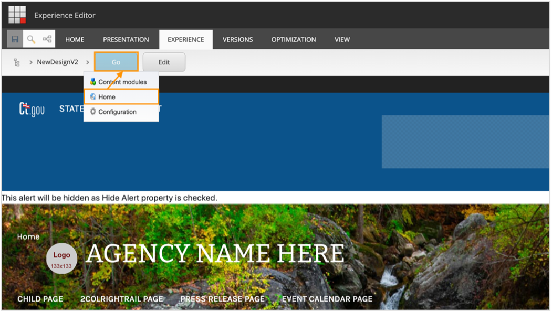The height and width of the screenshot is (312, 552).
Task: Click the circular Logo 133x133 placeholder
Action: (x=61, y=258)
